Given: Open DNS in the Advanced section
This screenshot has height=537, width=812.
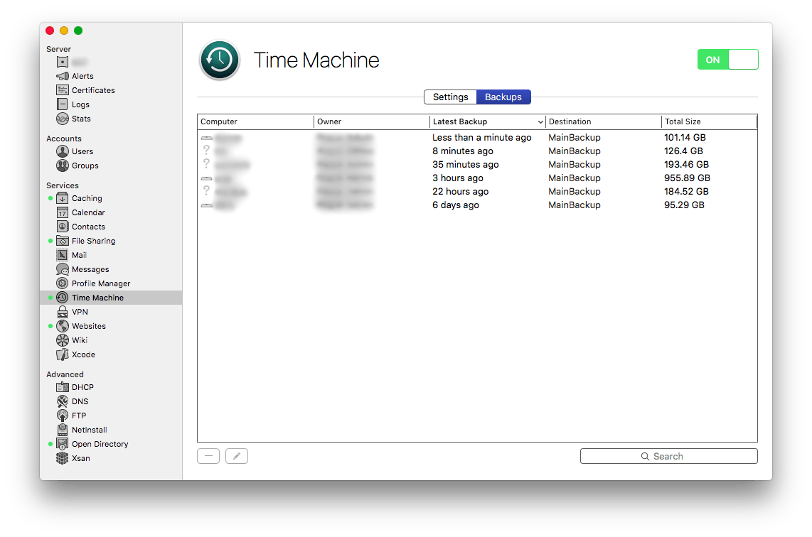Looking at the screenshot, I should tap(72, 401).
